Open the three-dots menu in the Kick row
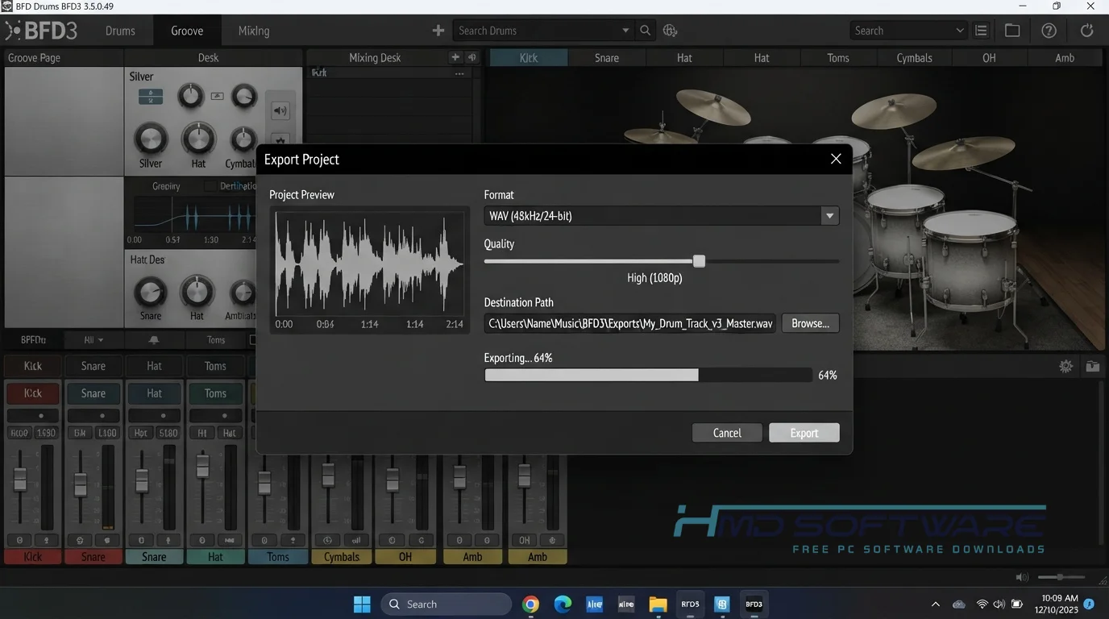This screenshot has height=619, width=1109. 459,73
